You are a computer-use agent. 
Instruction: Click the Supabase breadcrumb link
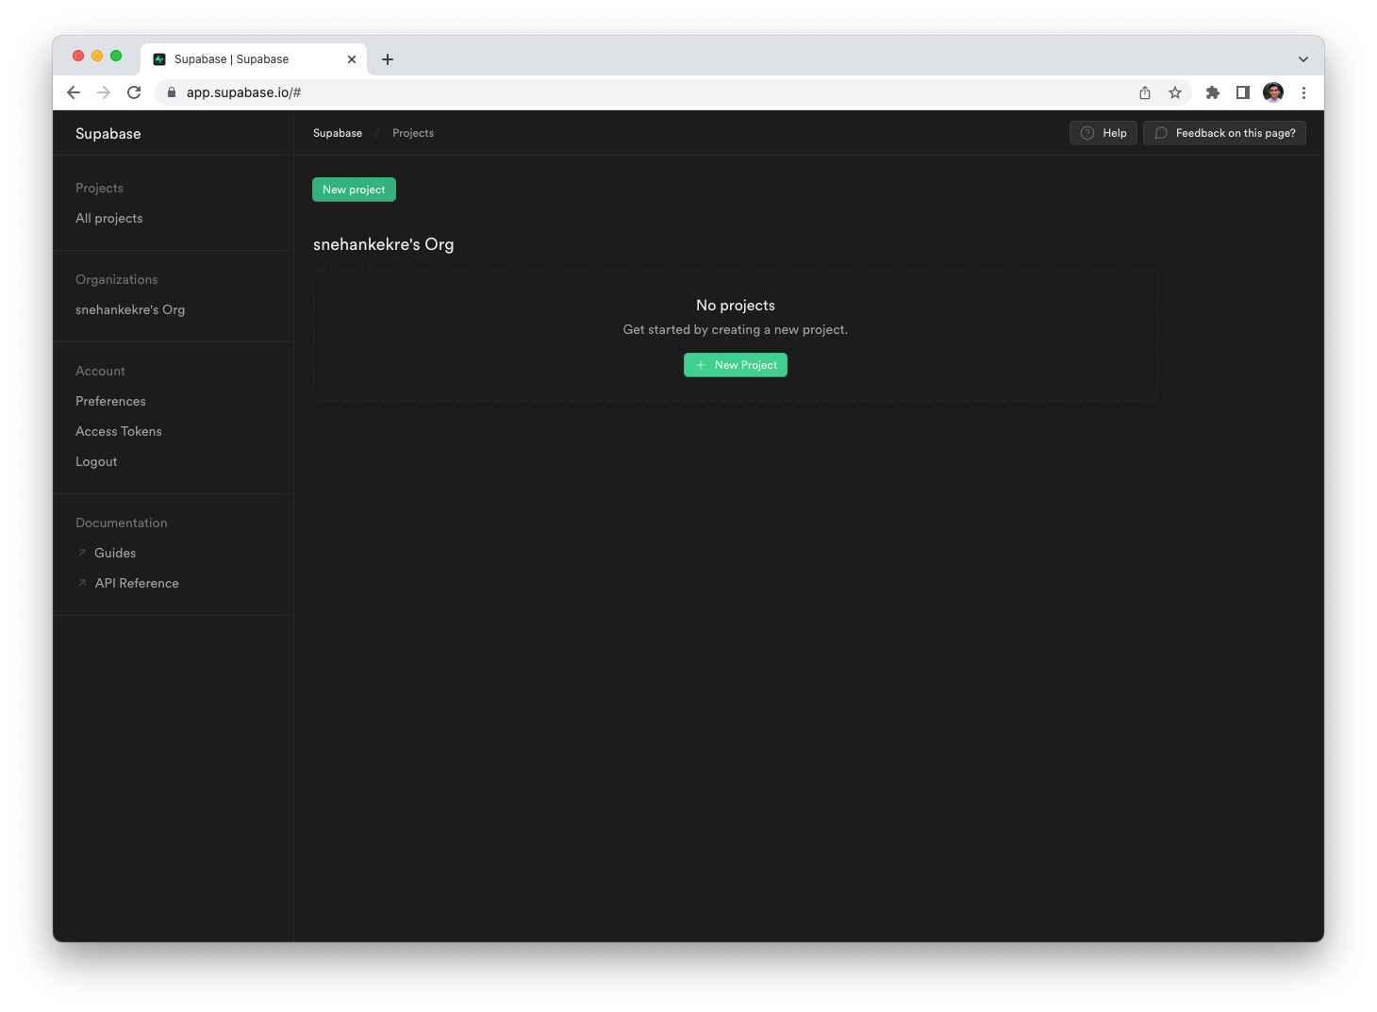(x=338, y=133)
